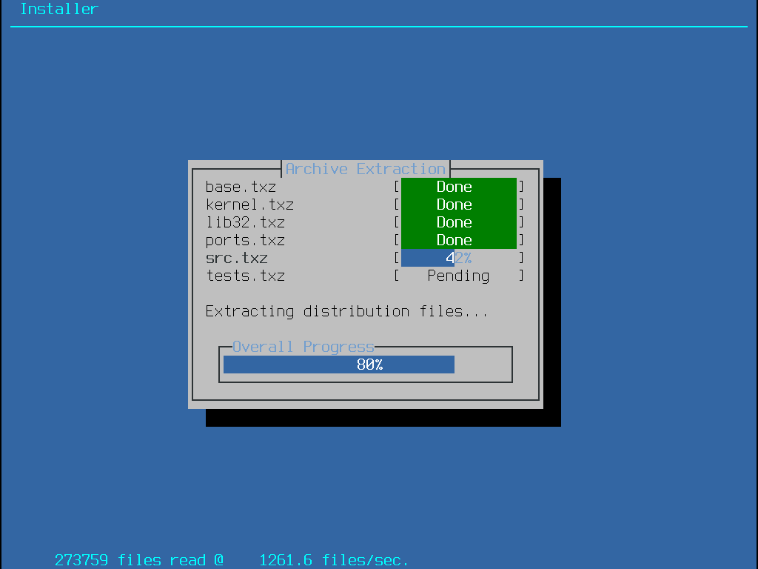Viewport: 758px width, 569px height.
Task: Click the green Done block for base.txz
Action: point(454,187)
